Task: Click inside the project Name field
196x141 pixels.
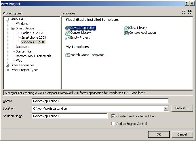Action: [100, 101]
